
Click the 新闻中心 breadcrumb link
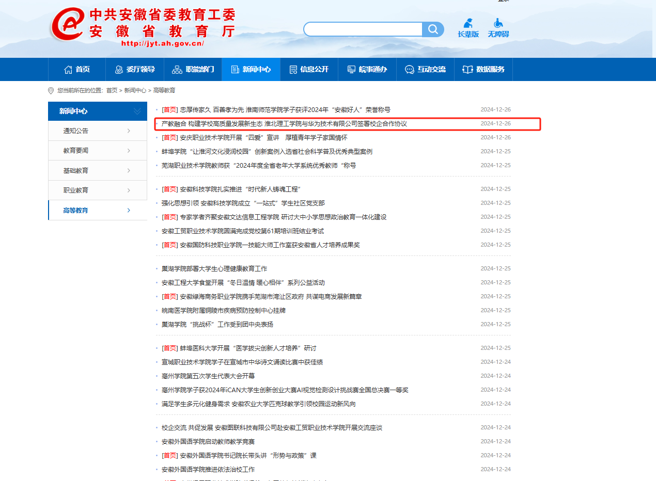(x=135, y=90)
